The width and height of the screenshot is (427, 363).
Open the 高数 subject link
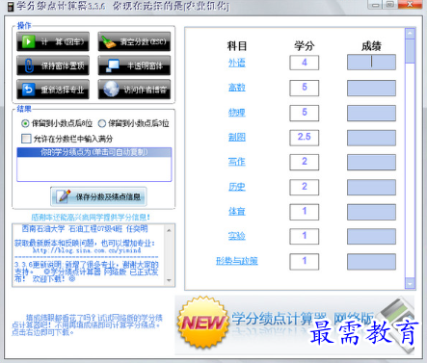tap(237, 88)
